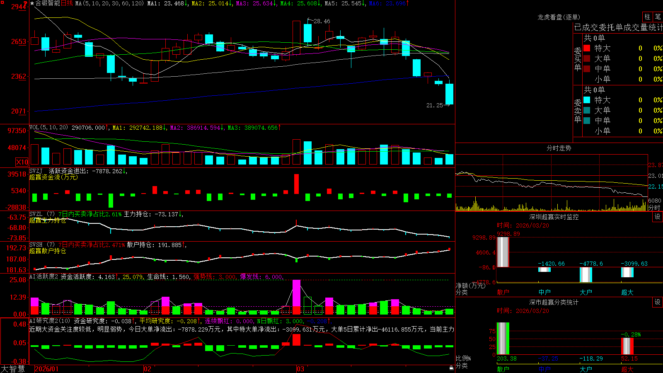Click the AI研究度2(10) indicator name
Viewport: 663px width, 373px height.
[x=50, y=321]
